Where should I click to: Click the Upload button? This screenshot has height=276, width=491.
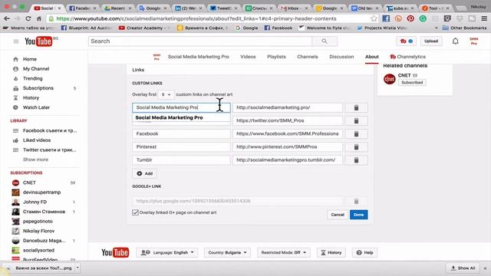[x=431, y=41]
